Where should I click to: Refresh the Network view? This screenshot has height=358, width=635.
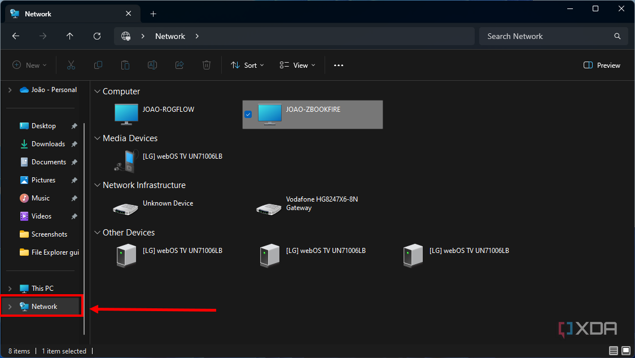[97, 36]
